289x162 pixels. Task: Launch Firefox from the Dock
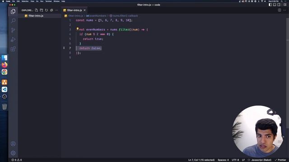point(5,65)
